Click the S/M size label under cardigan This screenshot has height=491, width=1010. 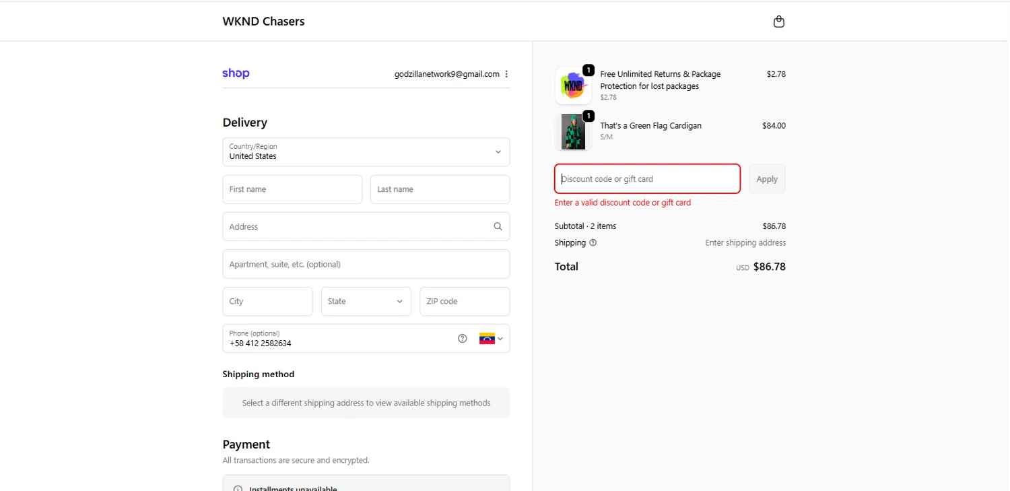[606, 137]
